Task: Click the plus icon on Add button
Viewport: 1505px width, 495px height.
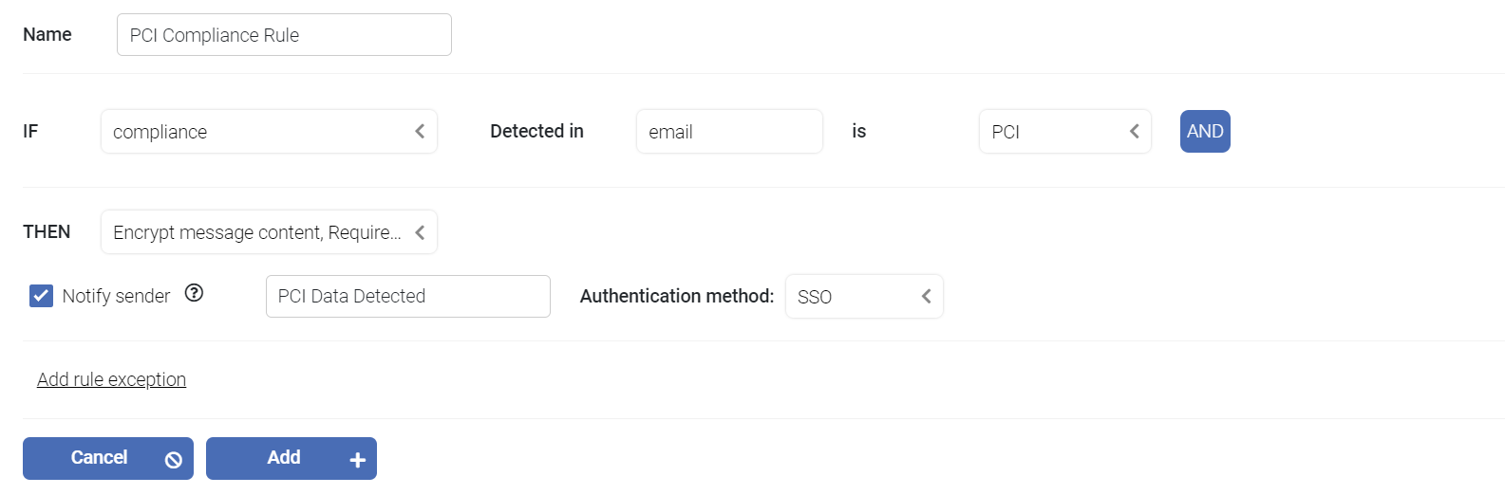Action: 357,460
